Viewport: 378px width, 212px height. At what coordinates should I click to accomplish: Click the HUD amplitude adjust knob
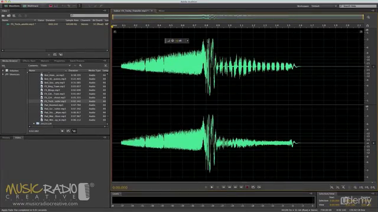click(x=172, y=41)
